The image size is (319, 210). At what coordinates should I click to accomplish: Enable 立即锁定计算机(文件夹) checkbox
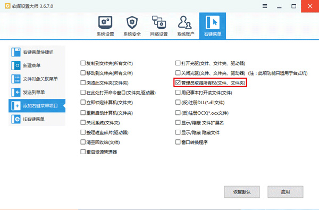[x=83, y=102]
